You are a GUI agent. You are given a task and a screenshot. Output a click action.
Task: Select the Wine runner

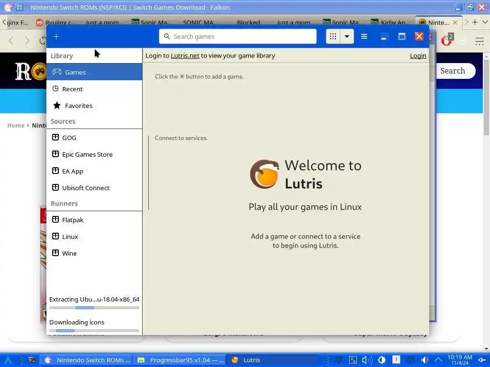(x=94, y=253)
